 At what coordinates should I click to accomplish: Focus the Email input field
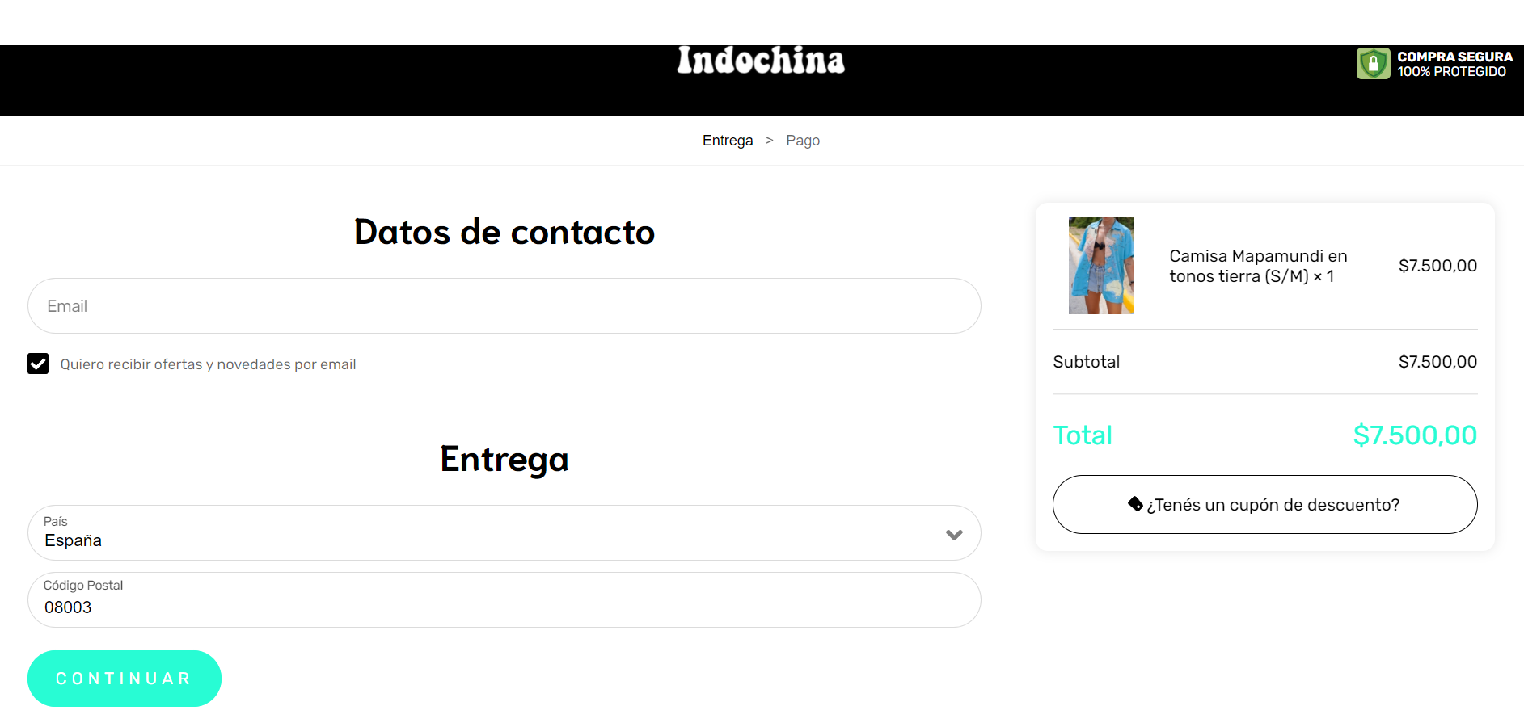coord(504,306)
